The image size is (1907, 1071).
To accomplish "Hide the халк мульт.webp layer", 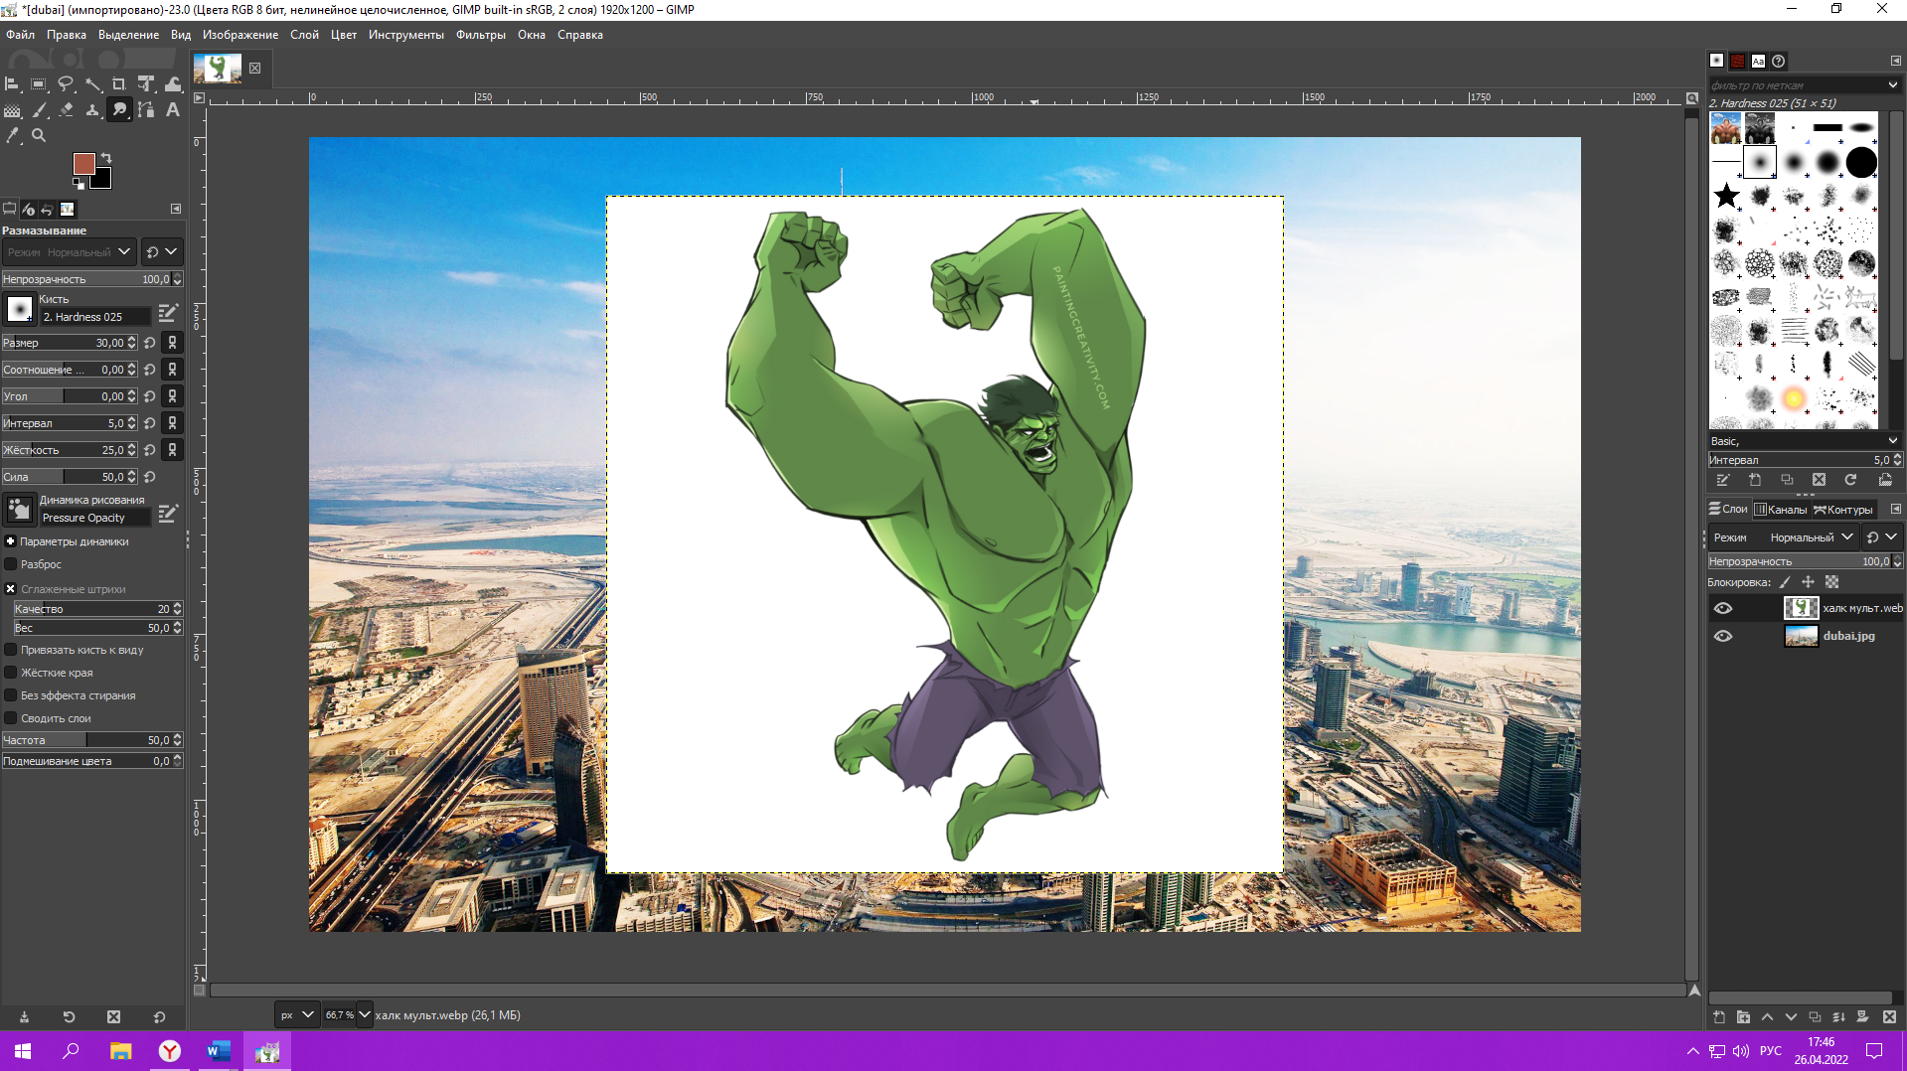I will click(x=1723, y=609).
